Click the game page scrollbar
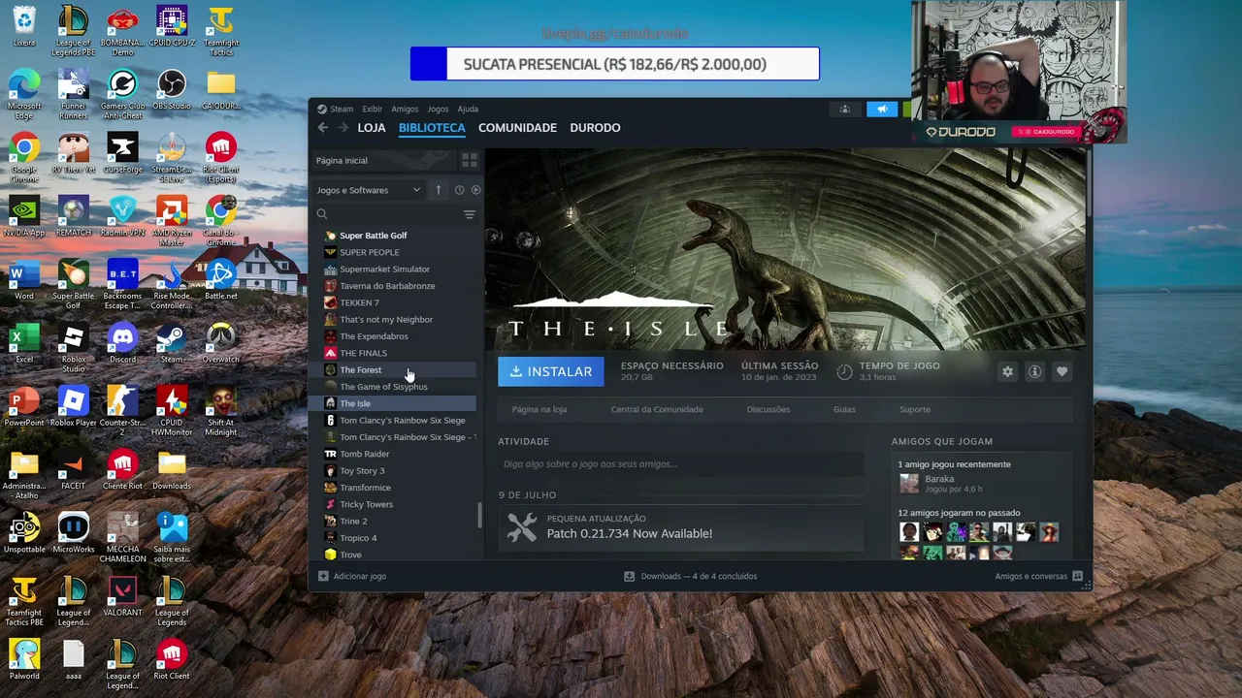The width and height of the screenshot is (1242, 698). (x=1089, y=184)
